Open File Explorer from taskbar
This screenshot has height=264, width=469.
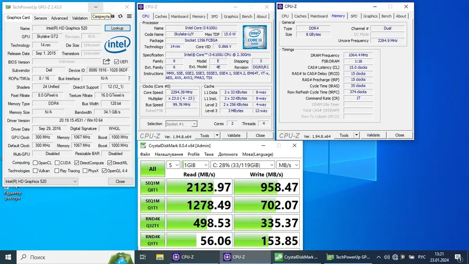click(160, 257)
